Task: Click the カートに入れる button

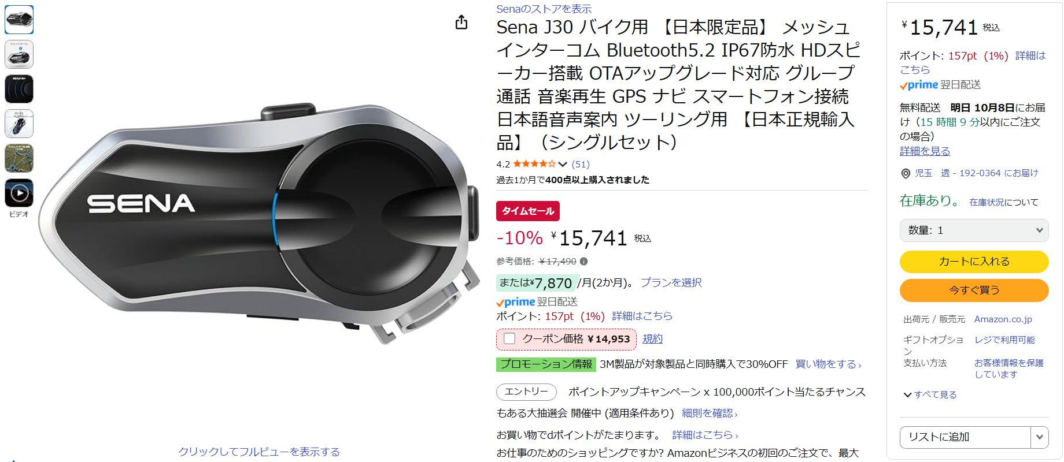Action: coord(974,262)
